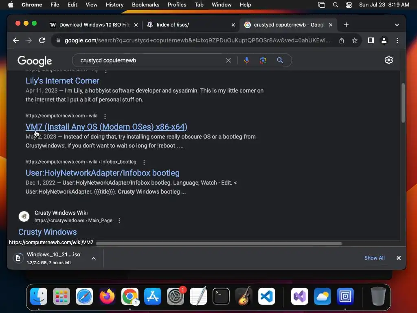Open Safari from the Dock

[x=84, y=296]
